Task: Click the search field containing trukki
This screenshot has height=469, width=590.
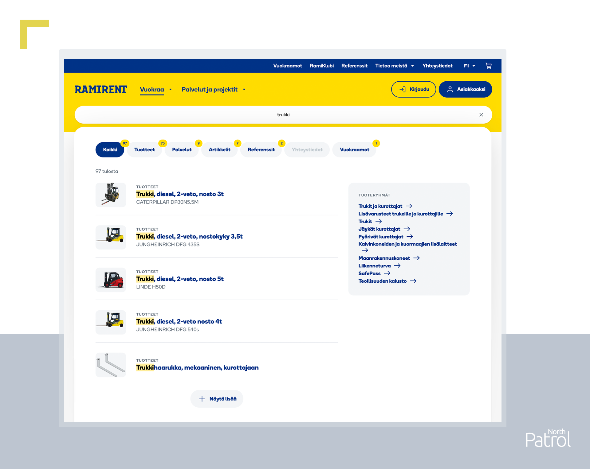Action: point(283,115)
